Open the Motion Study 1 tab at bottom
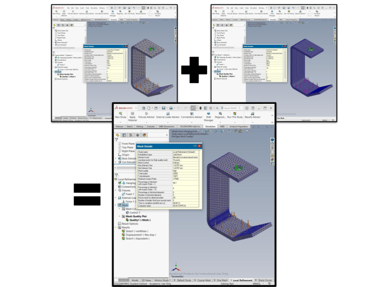The image size is (382, 287). [162, 280]
